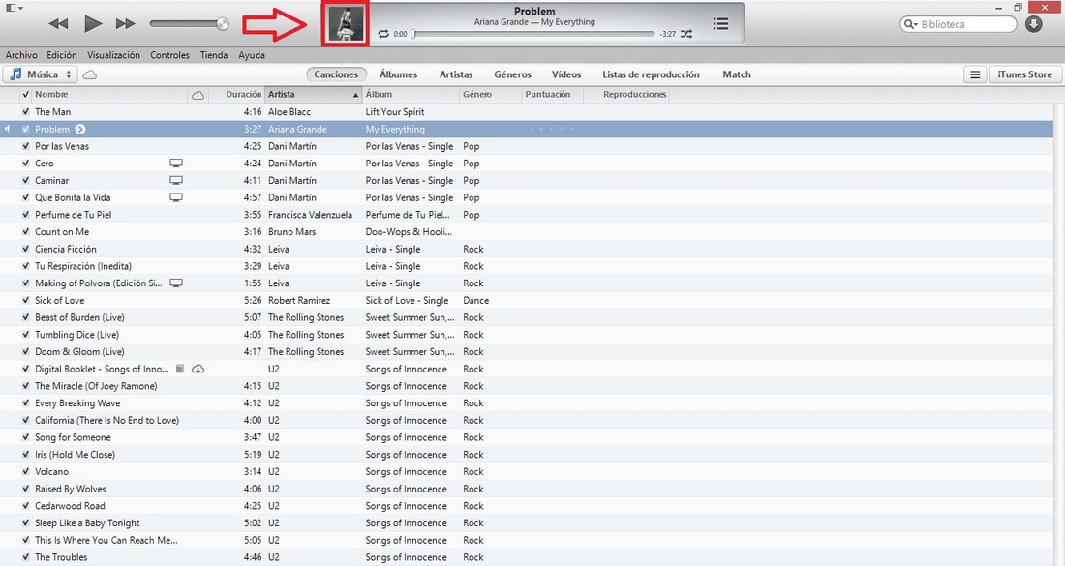Switch to the Match tab
1065x566 pixels.
[736, 74]
